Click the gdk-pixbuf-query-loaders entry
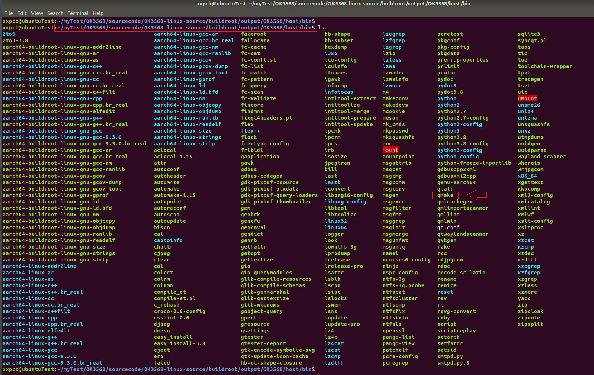Screen dimensions: 594x375 click(x=279, y=195)
